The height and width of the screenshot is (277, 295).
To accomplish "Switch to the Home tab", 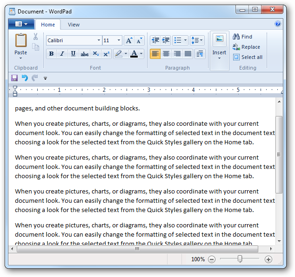I will click(x=48, y=25).
